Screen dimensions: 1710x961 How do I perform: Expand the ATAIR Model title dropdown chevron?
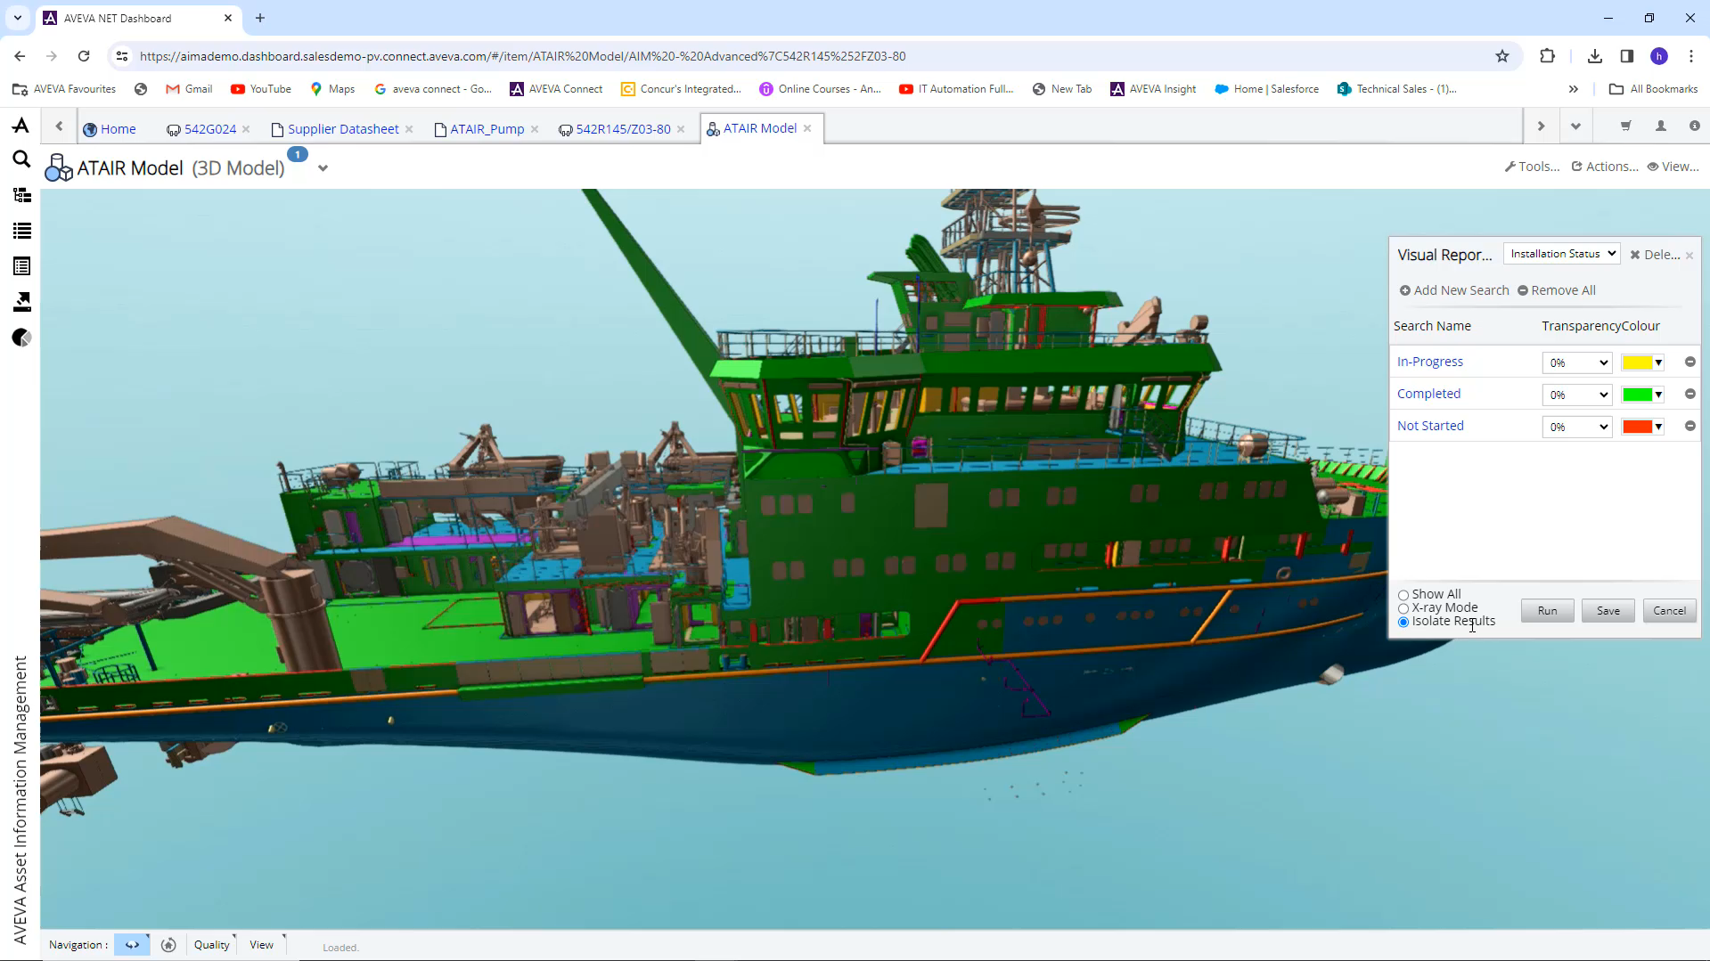coord(323,167)
